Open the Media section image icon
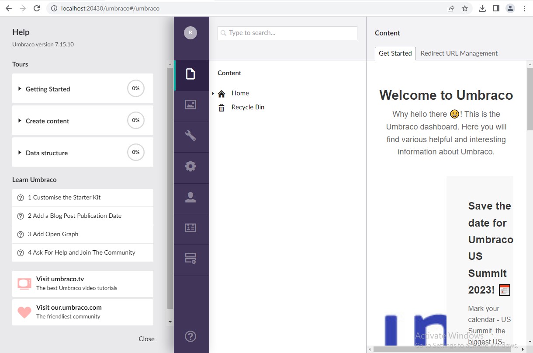 [x=190, y=105]
